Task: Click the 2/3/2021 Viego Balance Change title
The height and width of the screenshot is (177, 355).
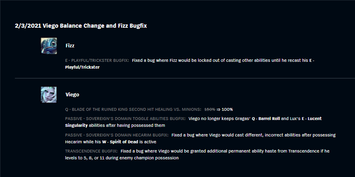Action: click(81, 26)
